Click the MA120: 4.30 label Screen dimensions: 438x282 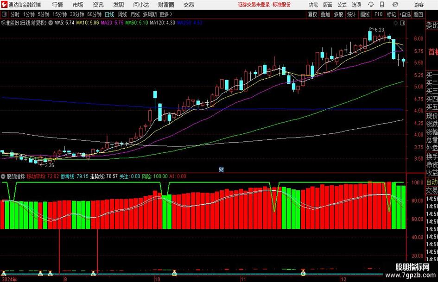163,23
